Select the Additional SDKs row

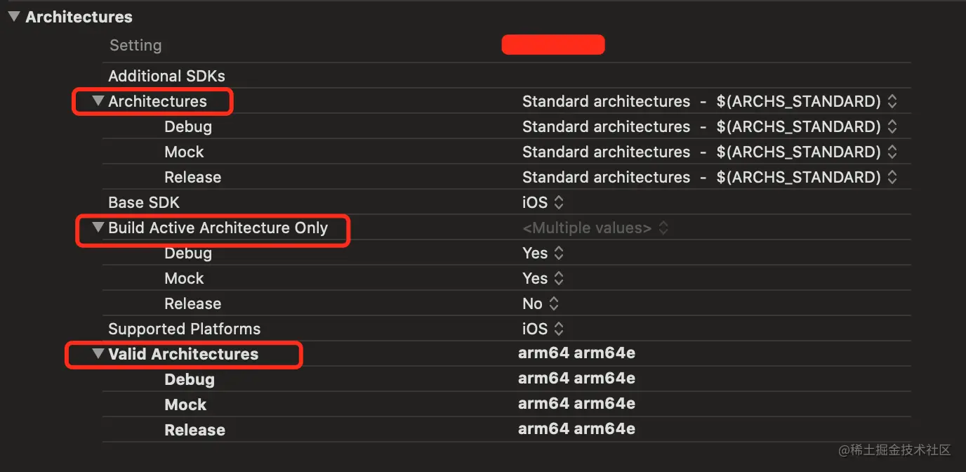[x=166, y=75]
